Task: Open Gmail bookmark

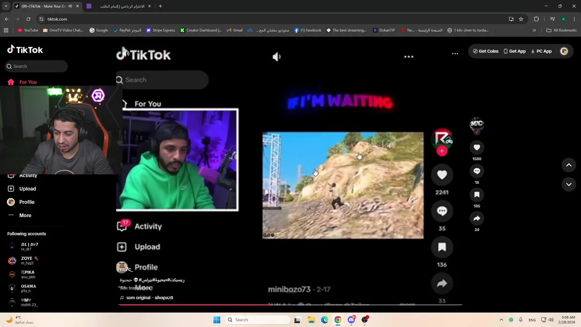Action: click(x=235, y=30)
